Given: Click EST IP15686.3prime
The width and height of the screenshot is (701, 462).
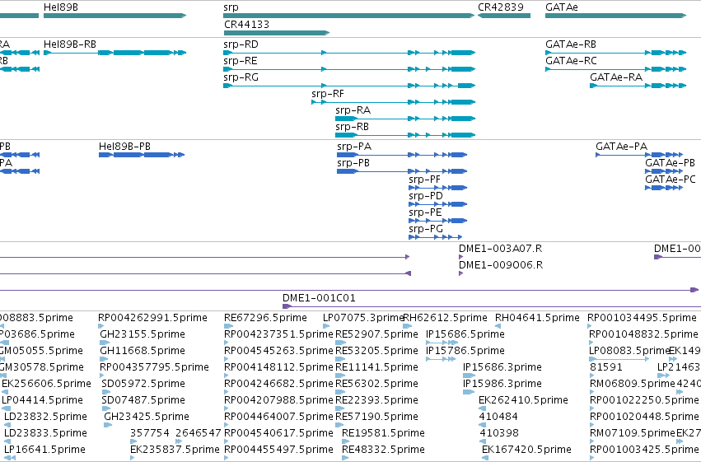Looking at the screenshot, I should click(502, 368).
